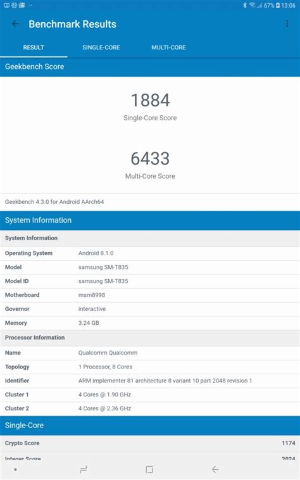
Task: Tap the dot on the navigation bar
Action: [x=15, y=469]
